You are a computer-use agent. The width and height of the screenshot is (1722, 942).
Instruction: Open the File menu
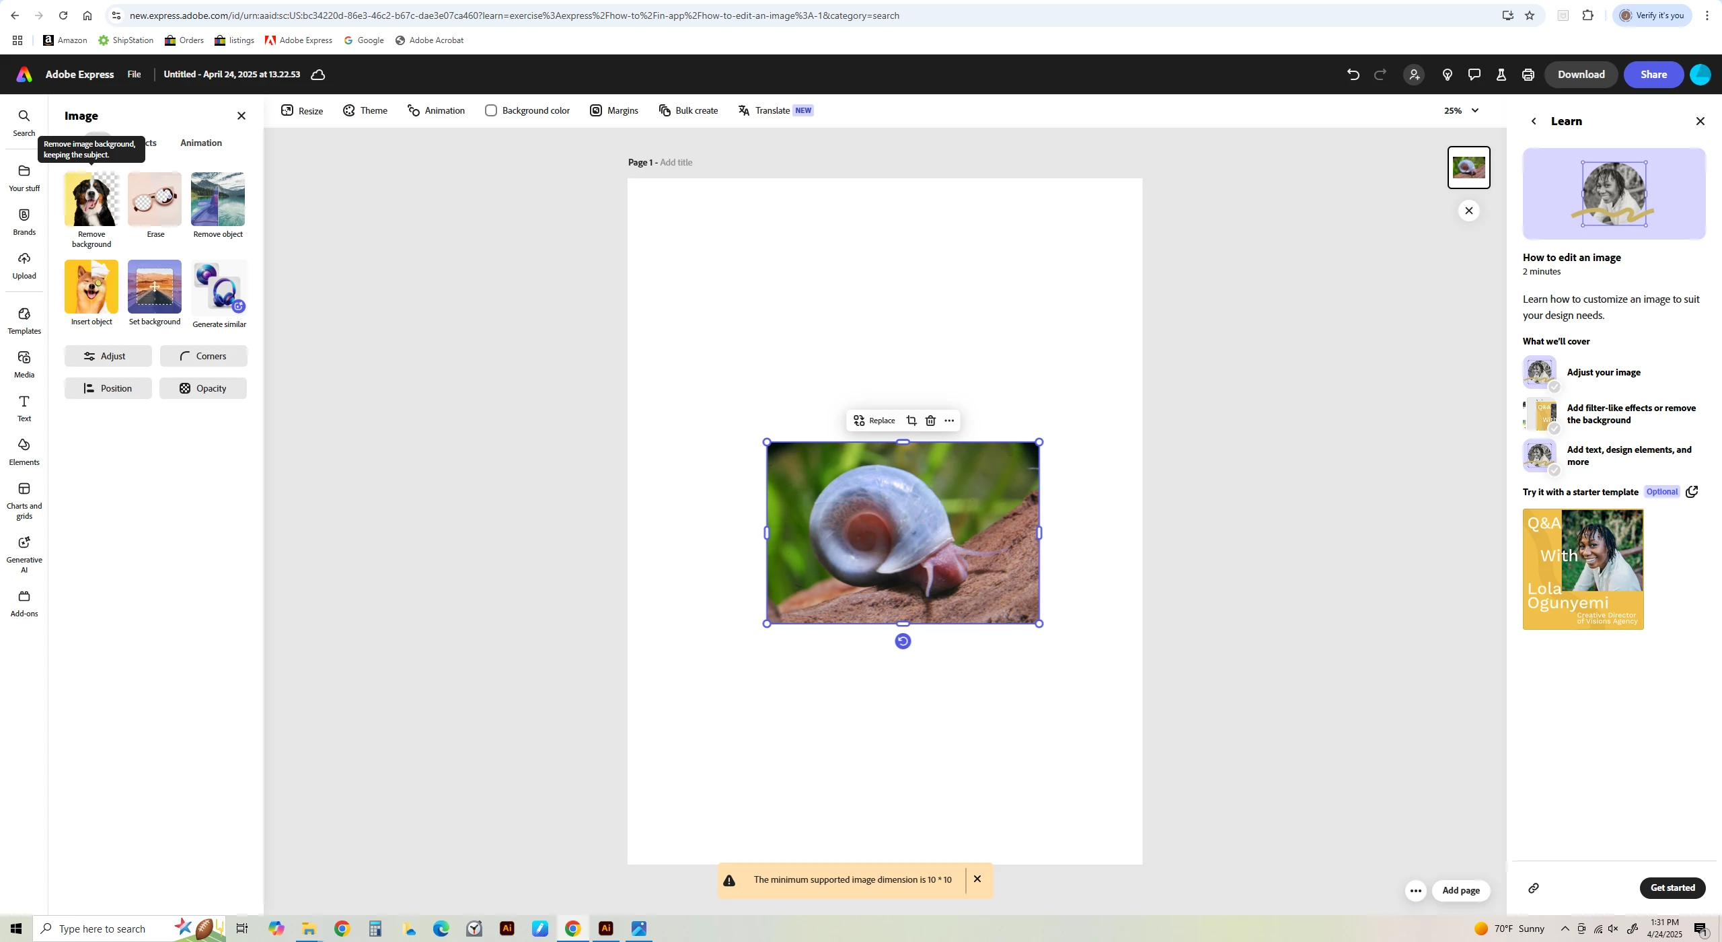[x=134, y=75]
